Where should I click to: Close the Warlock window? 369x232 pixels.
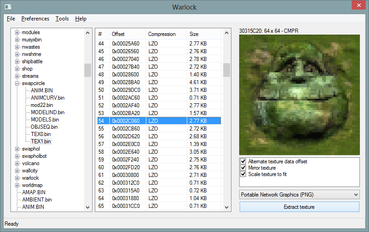(359, 5)
